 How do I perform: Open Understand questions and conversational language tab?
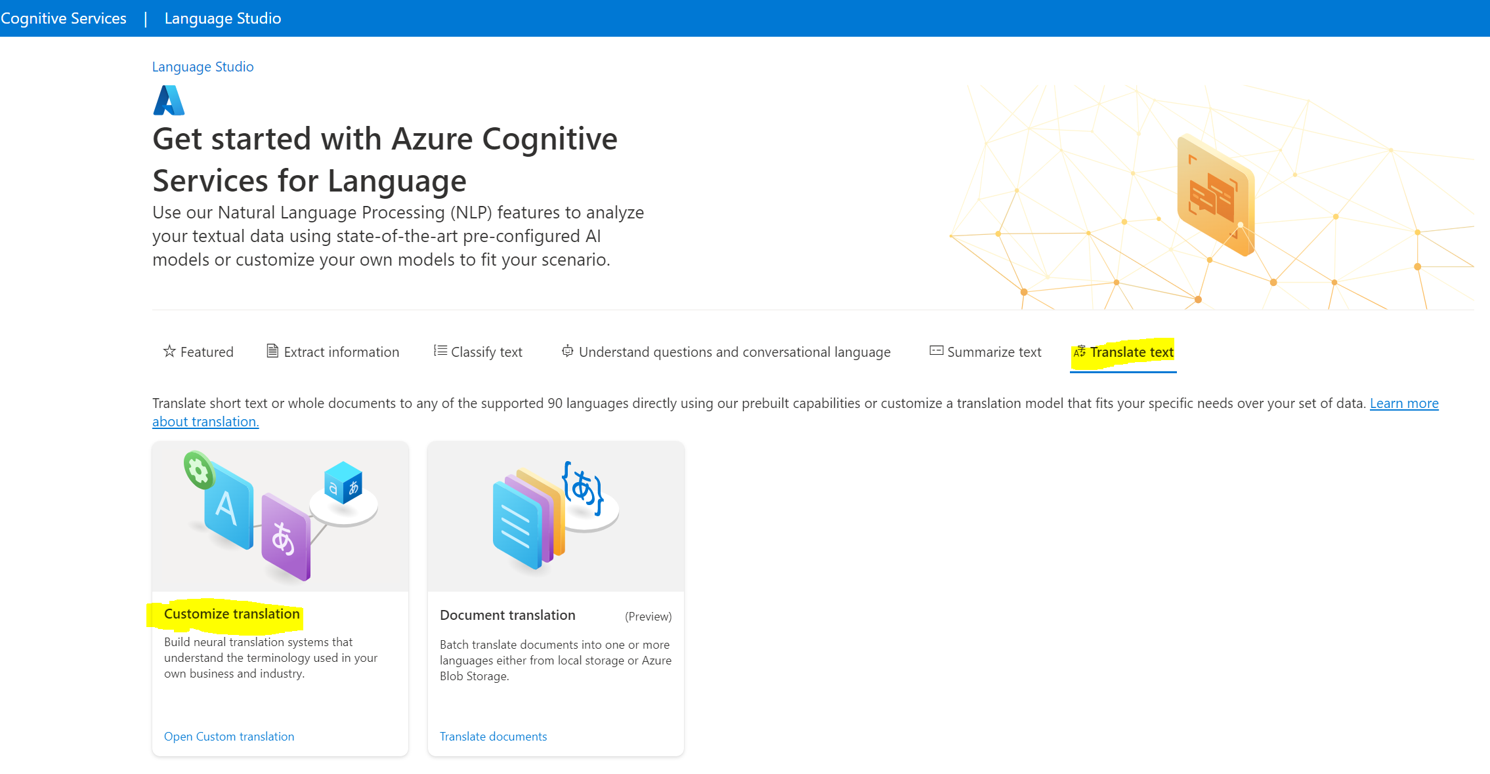click(x=726, y=352)
